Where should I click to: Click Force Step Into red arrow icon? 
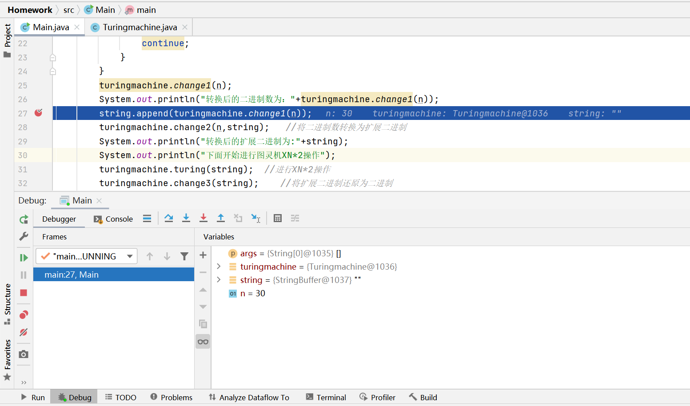pyautogui.click(x=203, y=218)
